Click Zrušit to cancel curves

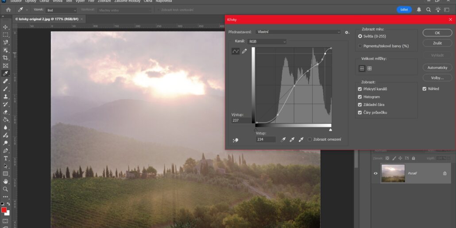(437, 43)
